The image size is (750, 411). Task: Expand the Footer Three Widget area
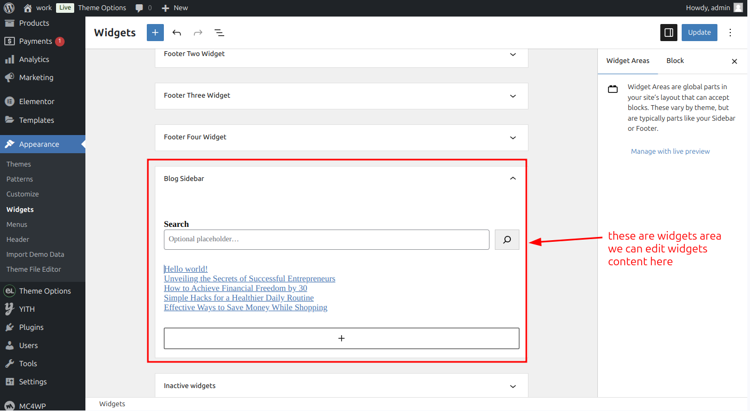click(342, 96)
